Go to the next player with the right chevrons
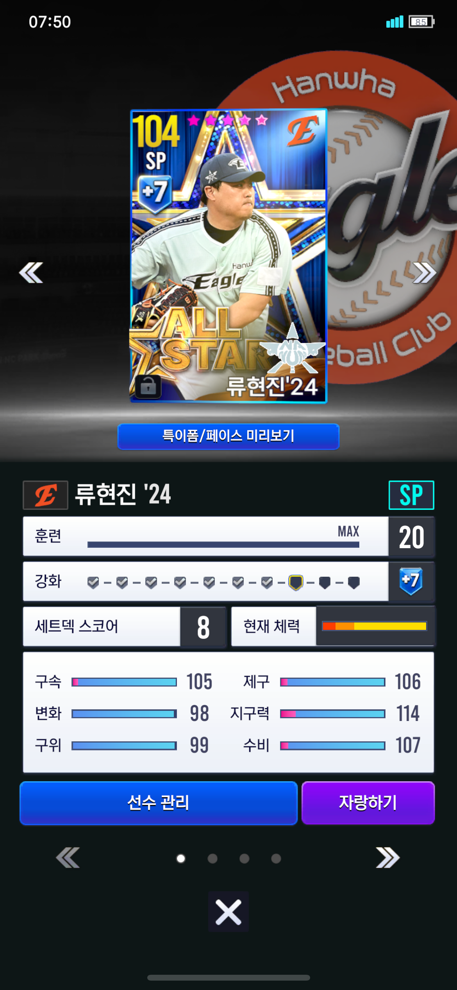The width and height of the screenshot is (457, 990). coord(425,273)
